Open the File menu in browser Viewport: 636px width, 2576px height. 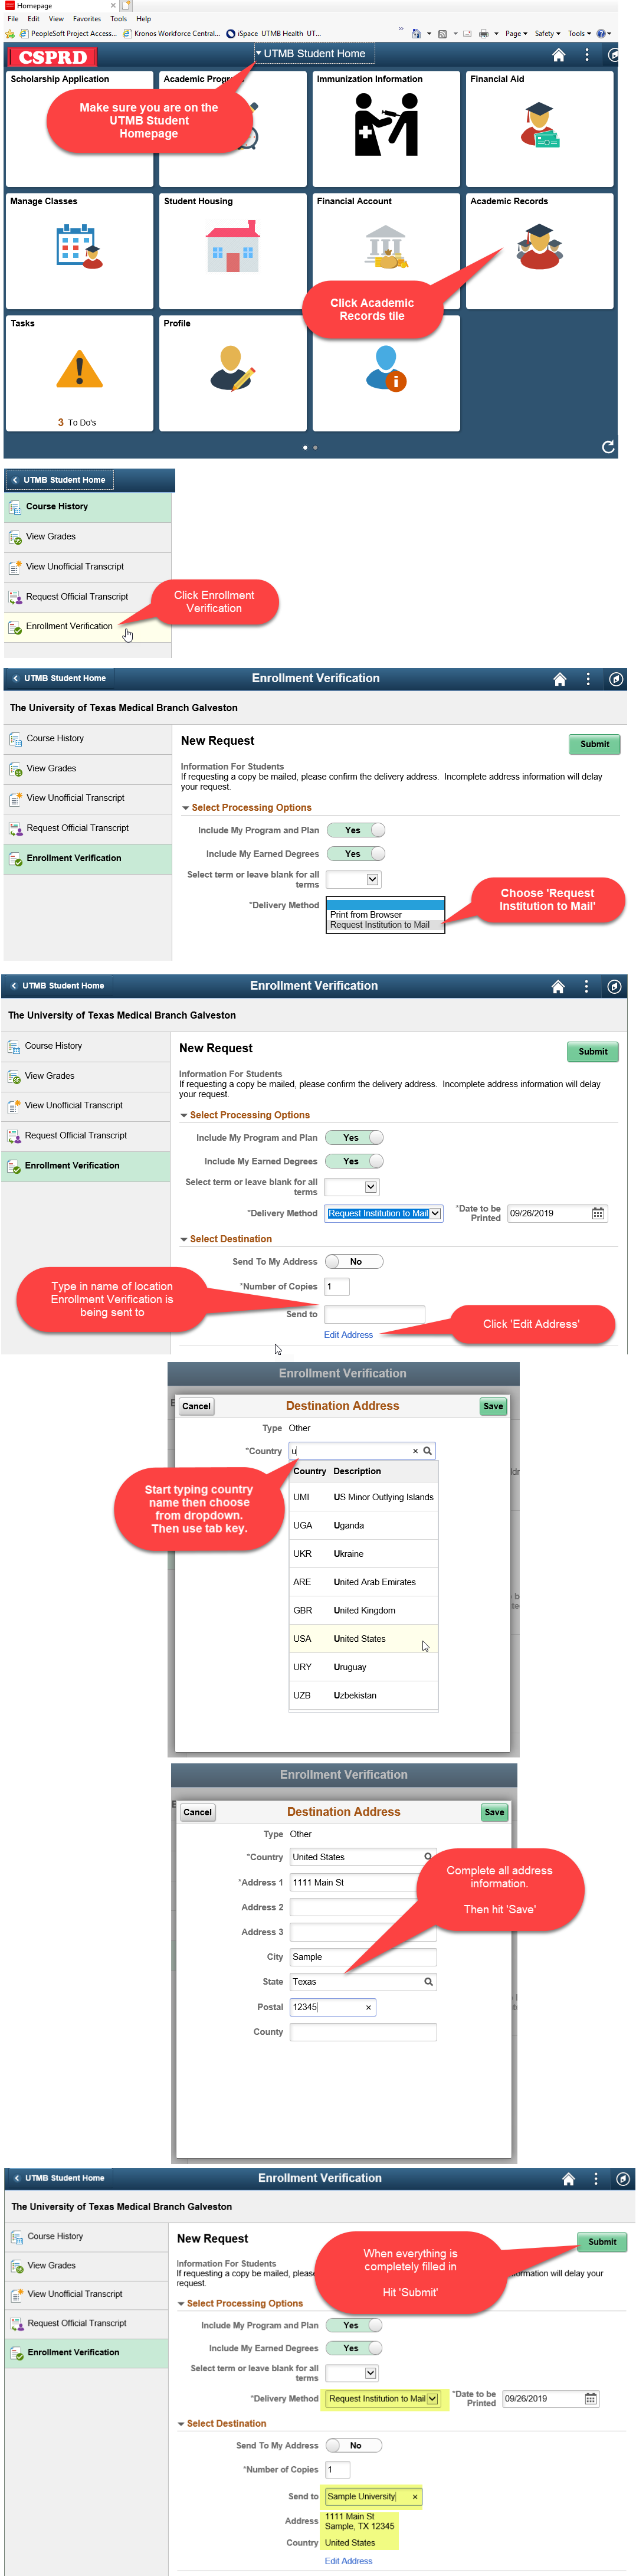coord(13,18)
